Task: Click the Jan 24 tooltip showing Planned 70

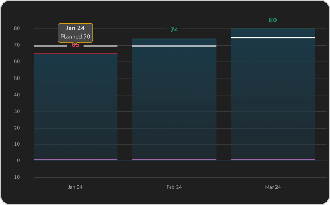Action: coord(75,33)
